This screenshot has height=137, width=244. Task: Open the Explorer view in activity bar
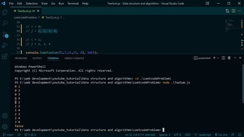point(5,12)
